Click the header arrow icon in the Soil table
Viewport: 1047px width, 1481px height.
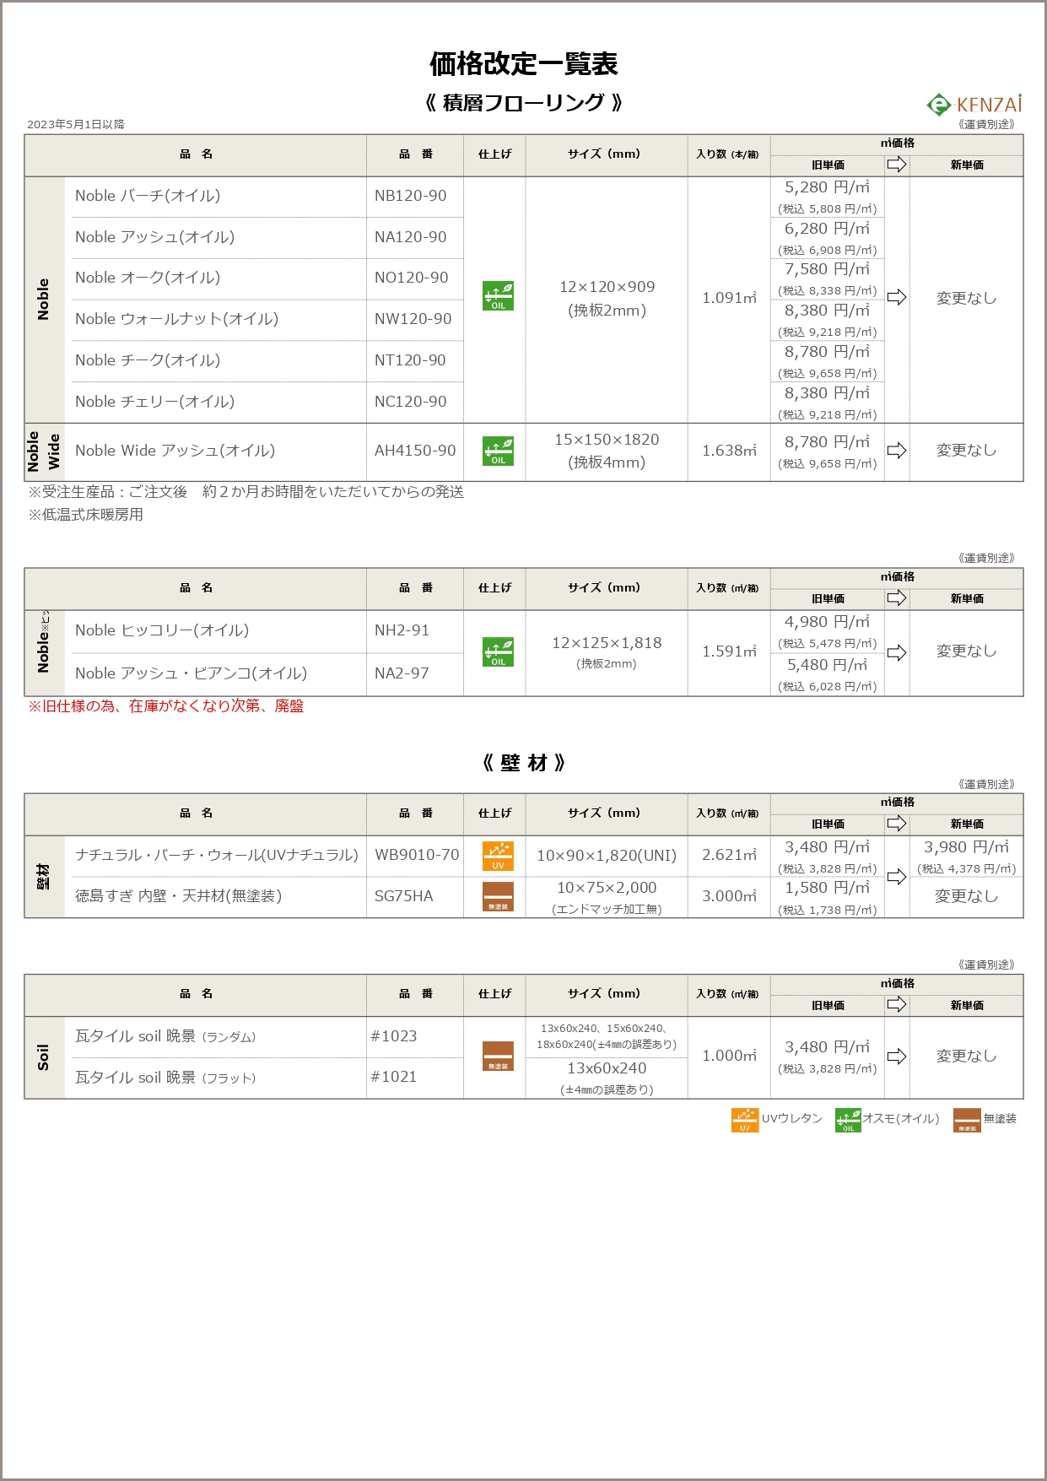click(x=897, y=1004)
